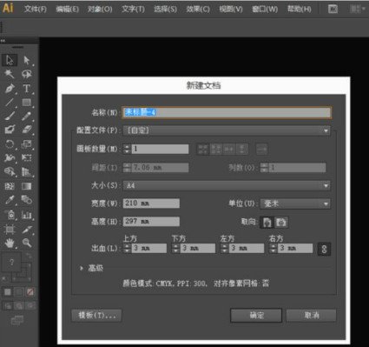
Task: Select the Type tool
Action: pyautogui.click(x=26, y=88)
